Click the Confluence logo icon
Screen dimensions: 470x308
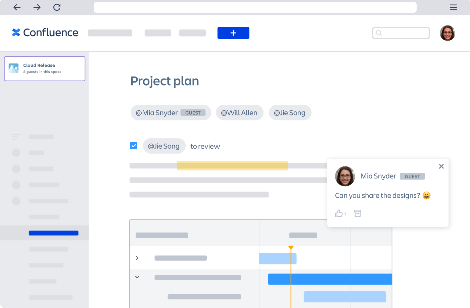tap(16, 33)
